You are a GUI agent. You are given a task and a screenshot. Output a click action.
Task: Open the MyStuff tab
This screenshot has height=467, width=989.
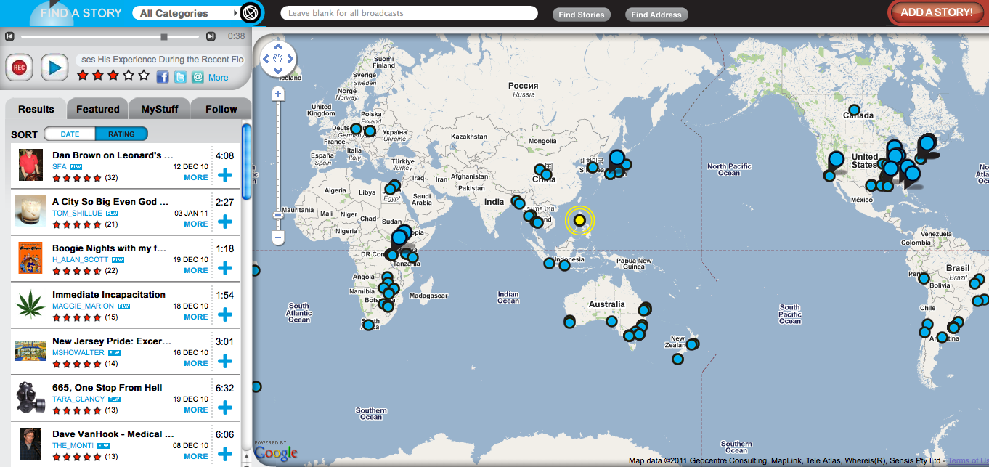159,109
